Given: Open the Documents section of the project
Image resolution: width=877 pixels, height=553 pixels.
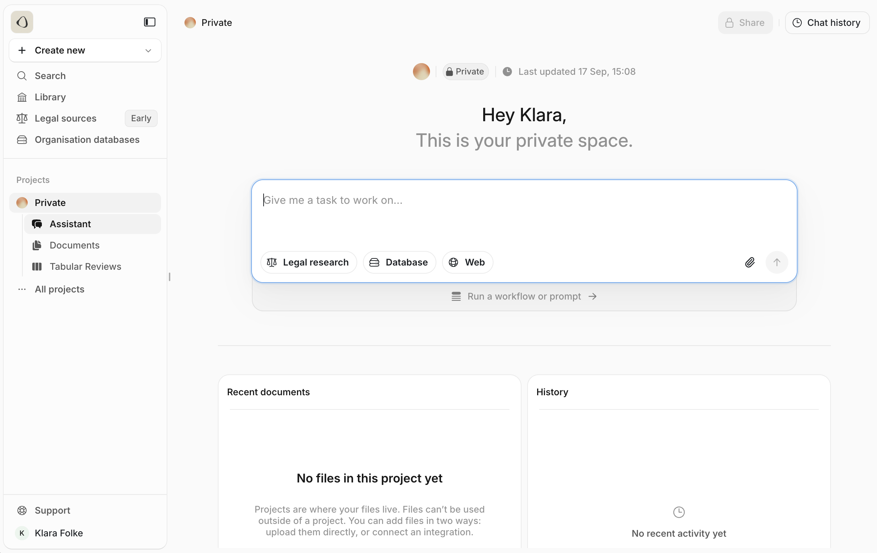Looking at the screenshot, I should [x=74, y=245].
